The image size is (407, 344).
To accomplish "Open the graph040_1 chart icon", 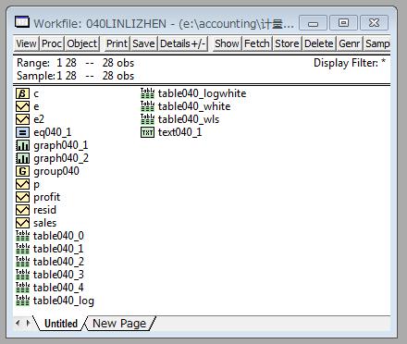I will [22, 145].
